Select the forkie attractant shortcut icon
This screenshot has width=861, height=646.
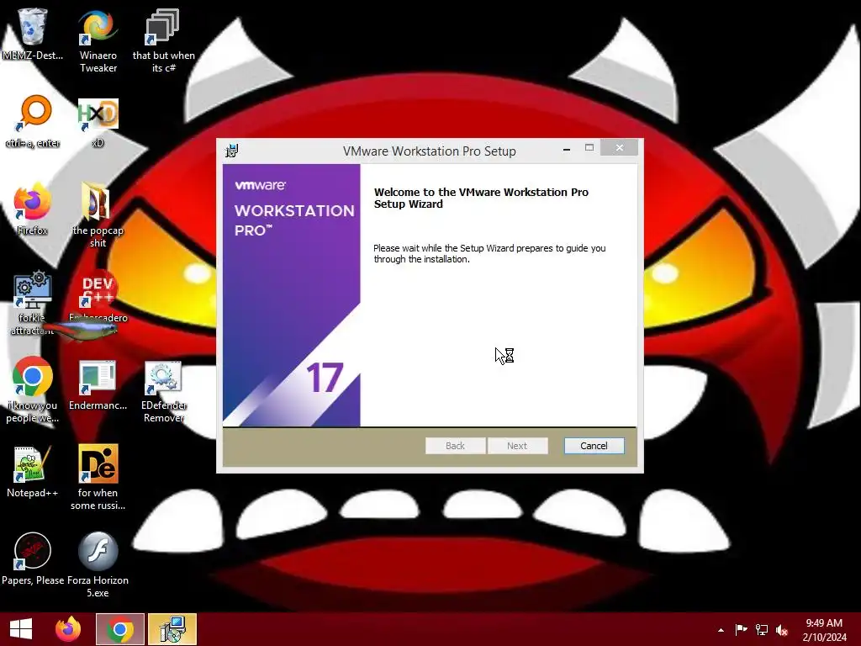click(33, 289)
